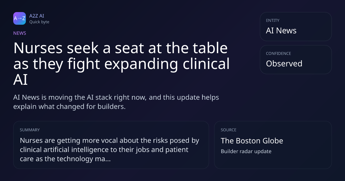Click the 'AI' on the headline's last line
This screenshot has width=345, height=181.
[x=20, y=80]
